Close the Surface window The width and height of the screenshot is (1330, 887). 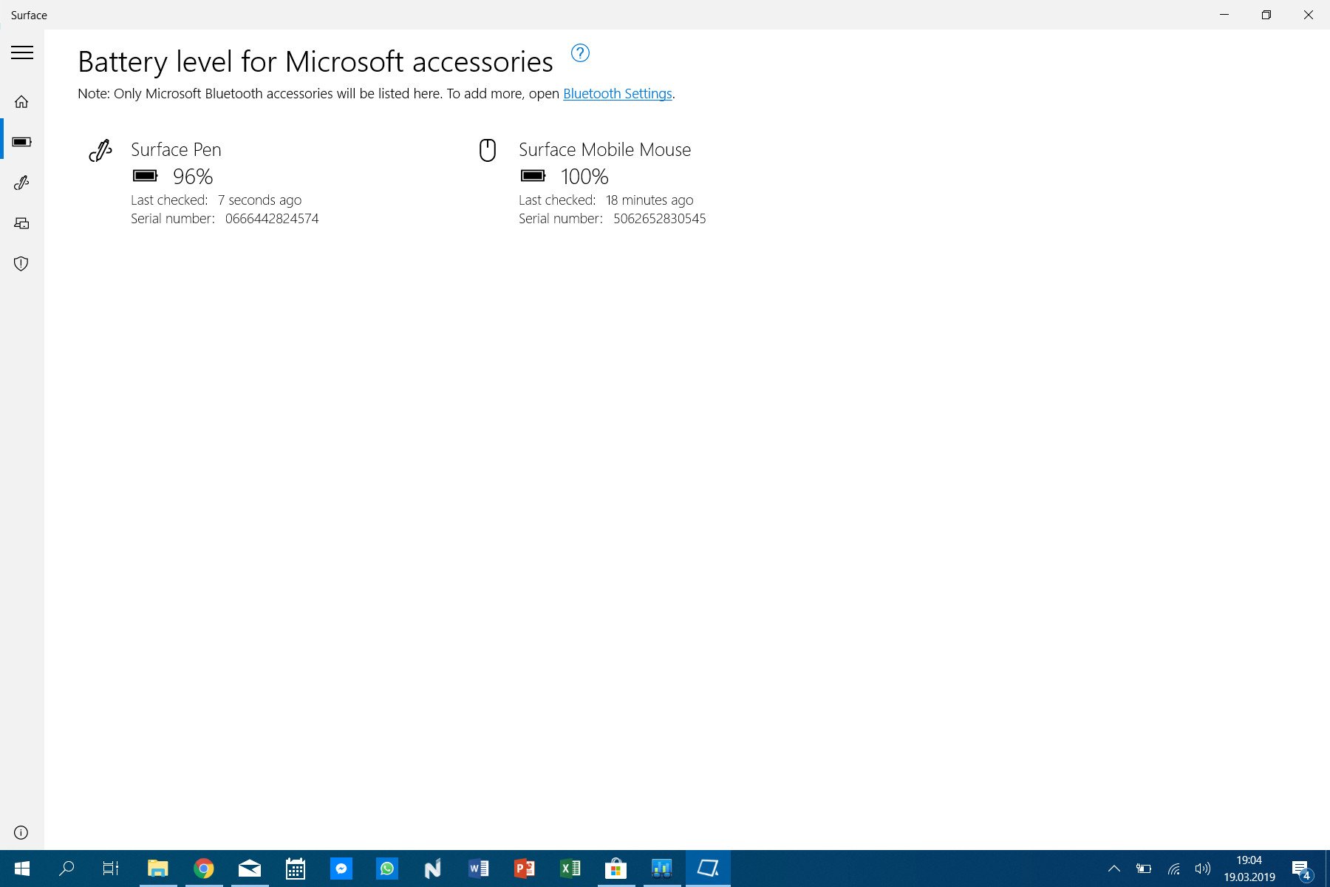tap(1309, 15)
